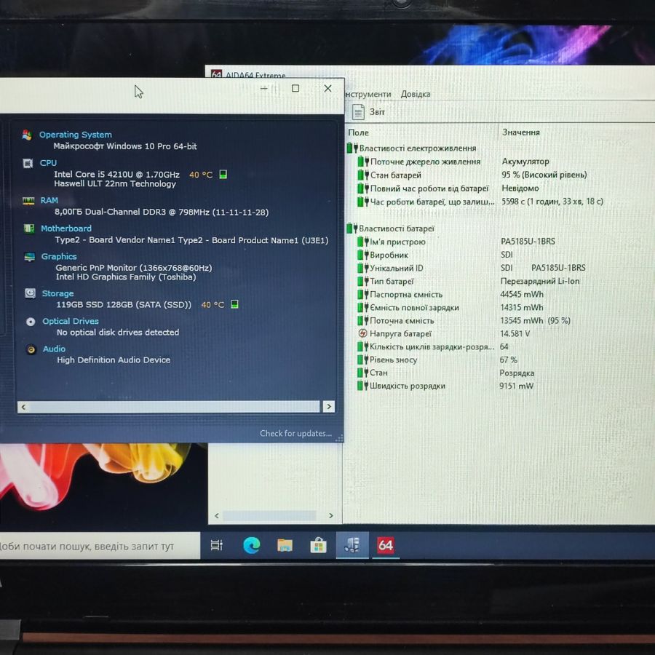
Task: Click the Motherboard icon
Action: click(29, 229)
